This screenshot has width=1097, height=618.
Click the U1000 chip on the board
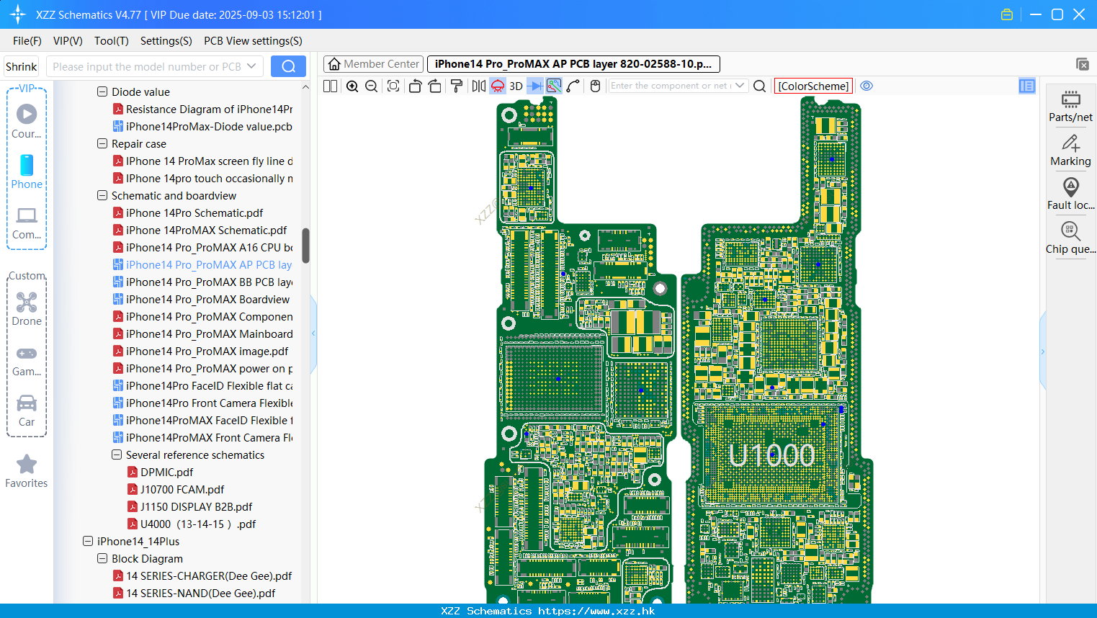(771, 454)
